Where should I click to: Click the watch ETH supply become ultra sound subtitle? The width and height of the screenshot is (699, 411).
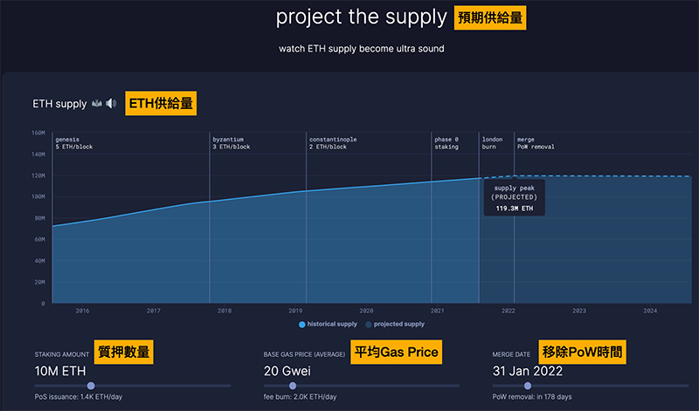click(362, 49)
